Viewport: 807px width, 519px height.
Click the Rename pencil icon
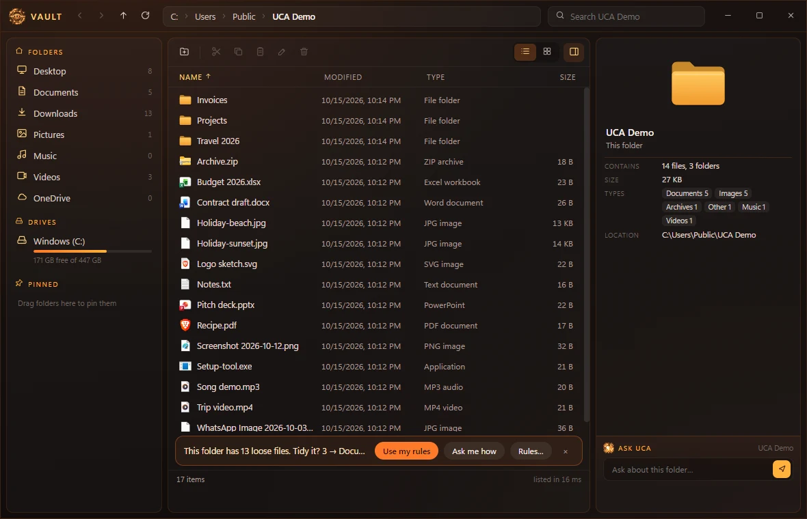click(282, 51)
